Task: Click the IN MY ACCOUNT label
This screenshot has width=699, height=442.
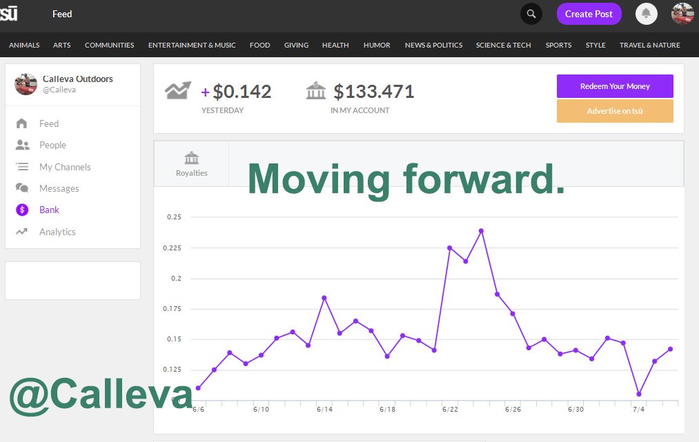Action: [360, 110]
